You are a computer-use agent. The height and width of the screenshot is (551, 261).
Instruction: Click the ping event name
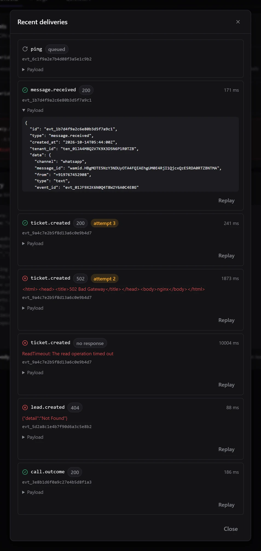click(36, 49)
